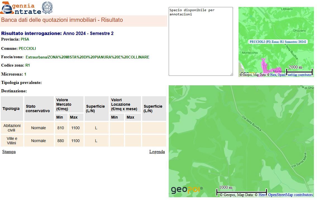Image resolution: width=317 pixels, height=200 pixels.
Task: Click Via della Bonifica on large map
Action: [x=252, y=123]
